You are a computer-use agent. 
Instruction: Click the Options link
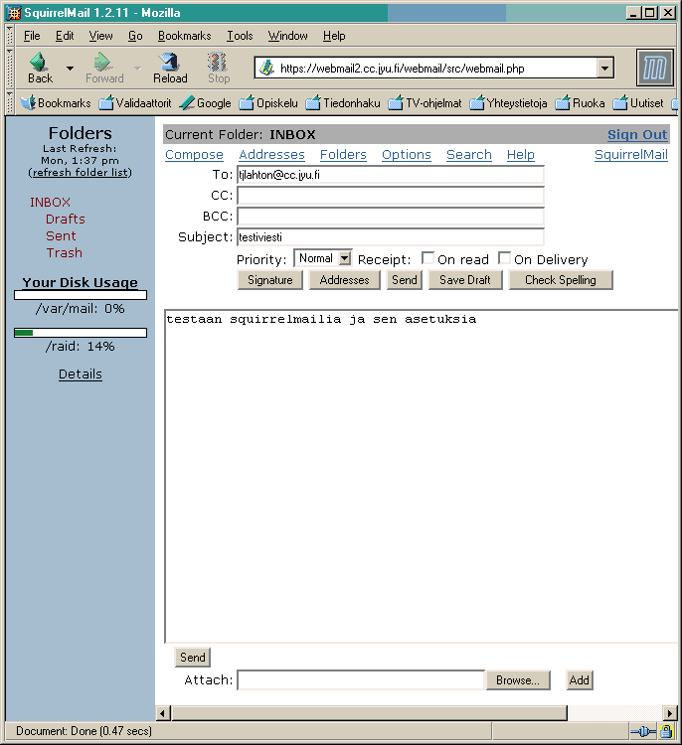click(407, 154)
